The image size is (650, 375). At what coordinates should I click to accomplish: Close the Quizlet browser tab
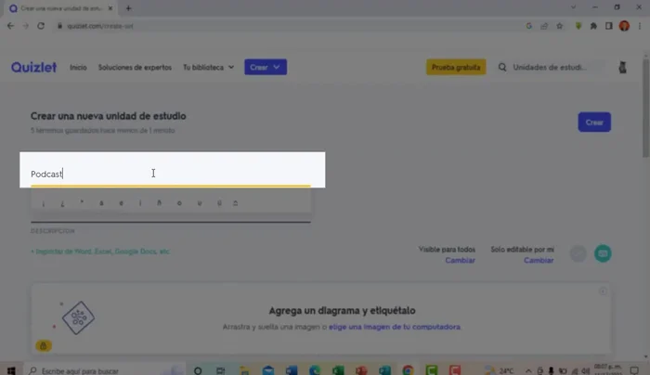(x=110, y=7)
